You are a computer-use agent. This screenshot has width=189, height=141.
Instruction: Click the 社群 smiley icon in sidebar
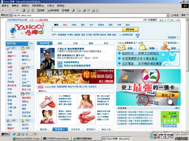[23, 68]
